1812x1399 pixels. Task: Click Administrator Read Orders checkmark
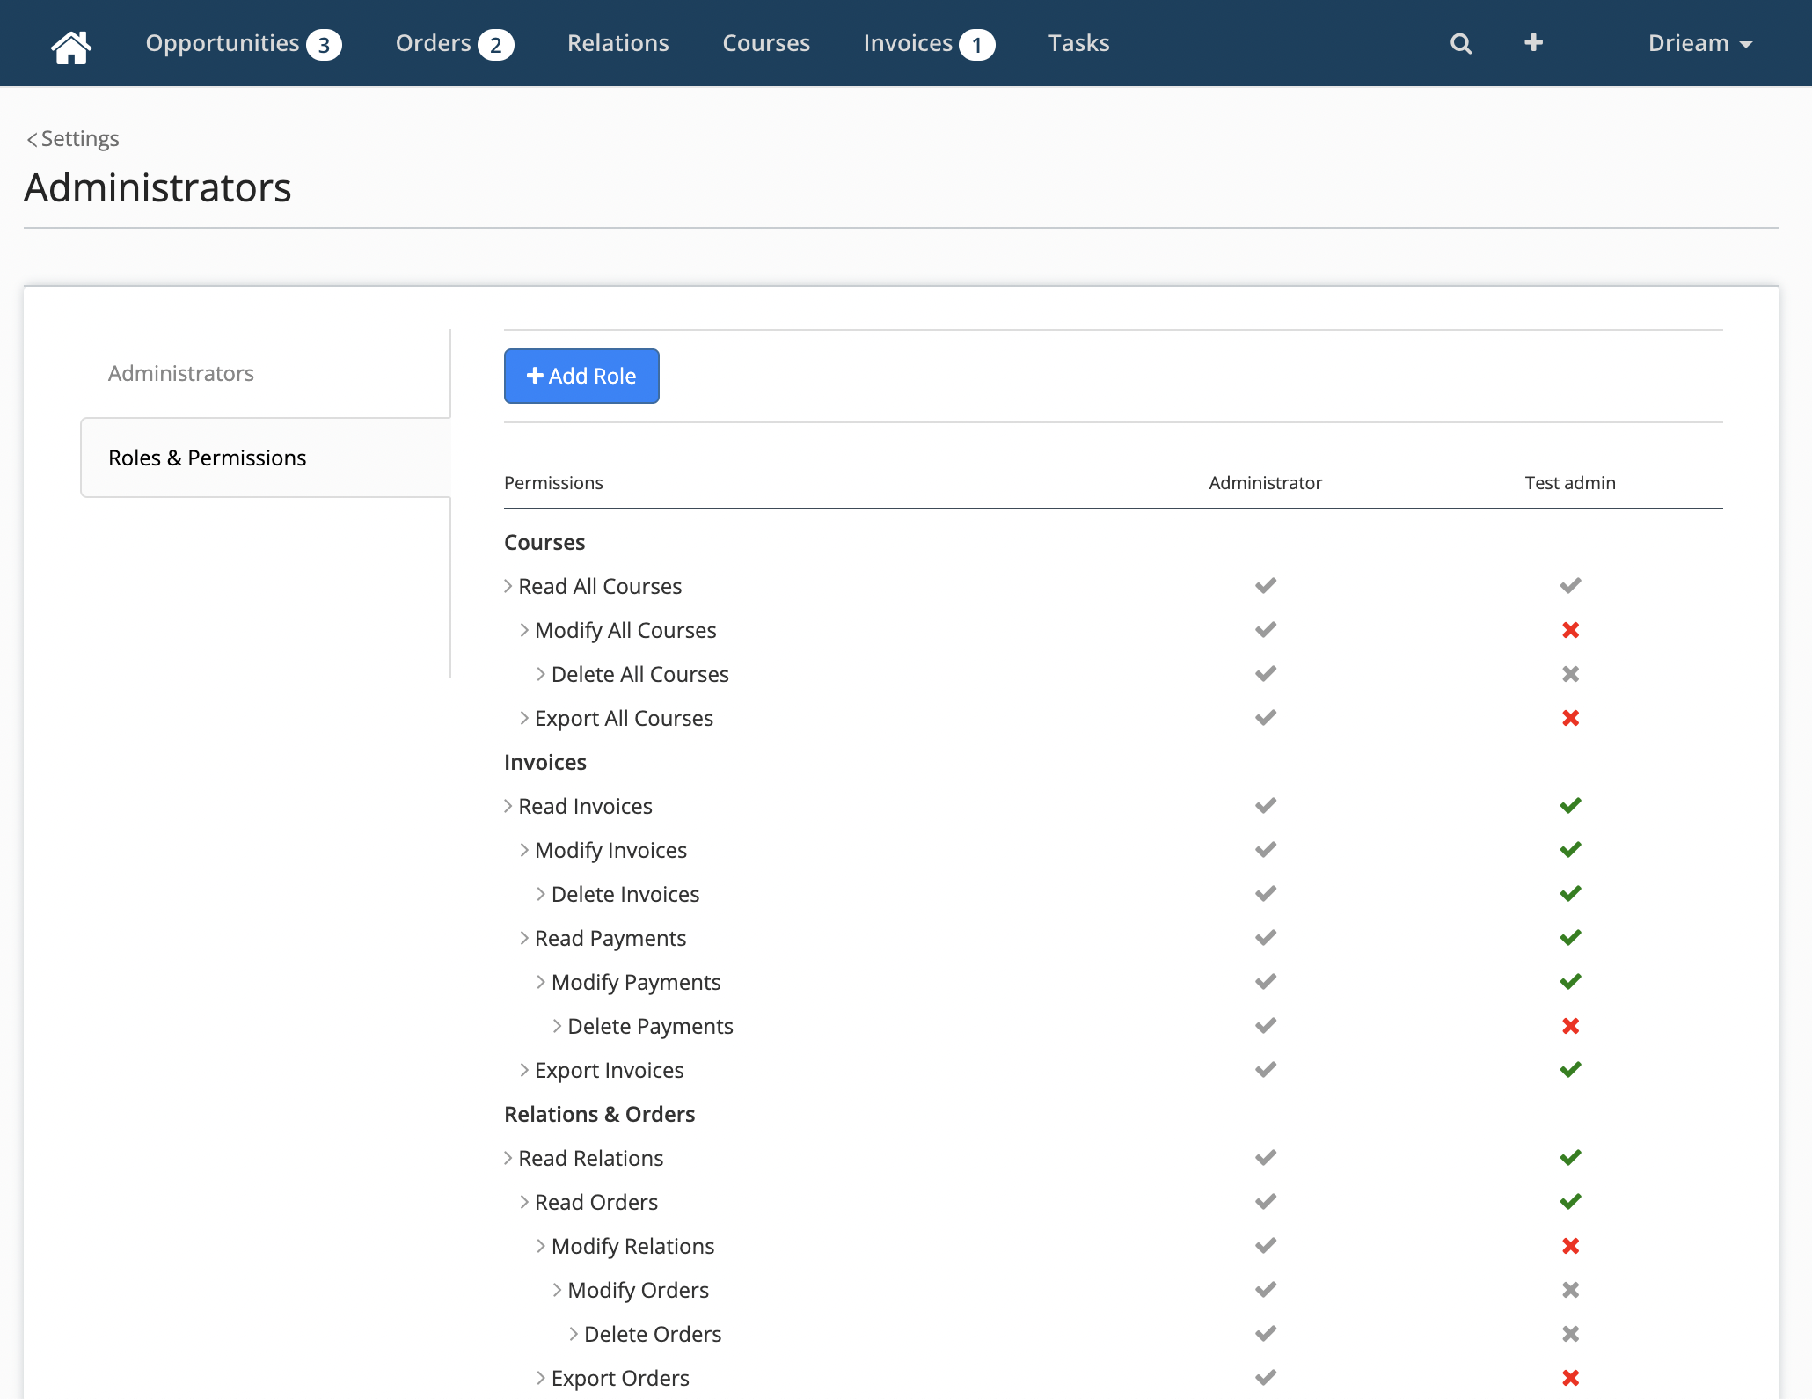tap(1265, 1201)
